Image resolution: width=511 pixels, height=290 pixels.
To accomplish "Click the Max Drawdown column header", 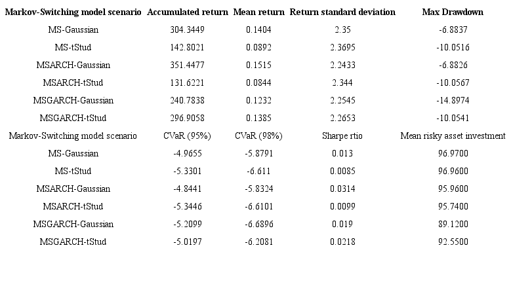I will point(453,12).
